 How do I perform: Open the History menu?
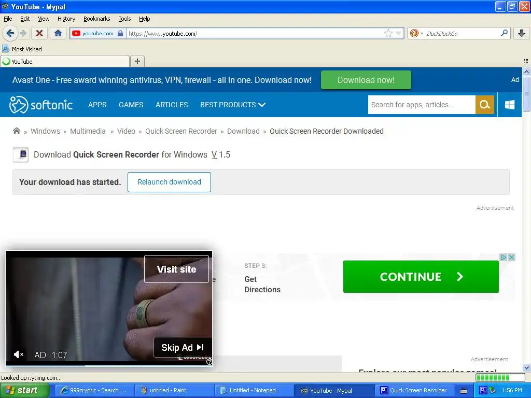coord(66,19)
